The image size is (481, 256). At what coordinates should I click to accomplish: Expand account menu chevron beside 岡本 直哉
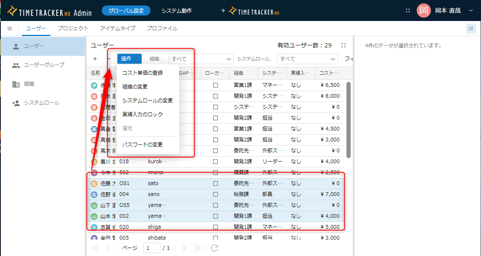click(470, 10)
